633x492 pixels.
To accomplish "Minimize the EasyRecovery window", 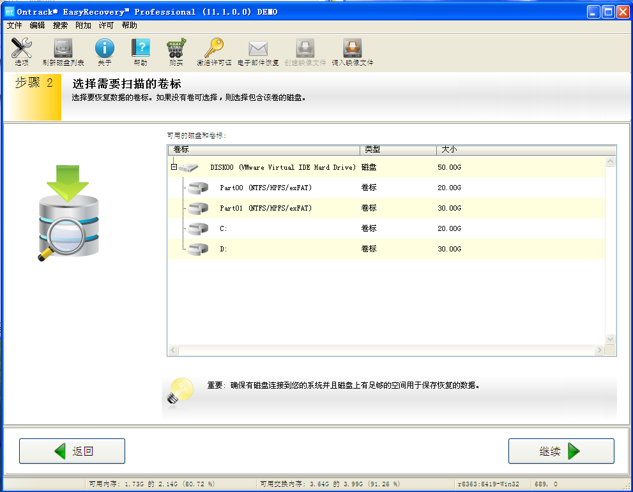I will [x=593, y=11].
